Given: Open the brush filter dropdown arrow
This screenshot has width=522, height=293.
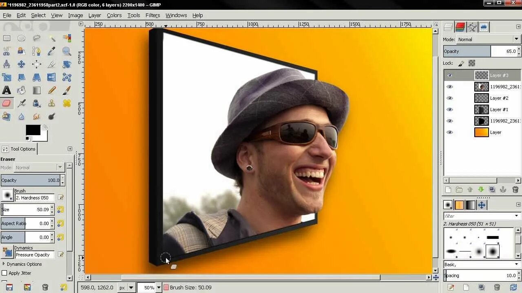Looking at the screenshot, I should point(516,216).
